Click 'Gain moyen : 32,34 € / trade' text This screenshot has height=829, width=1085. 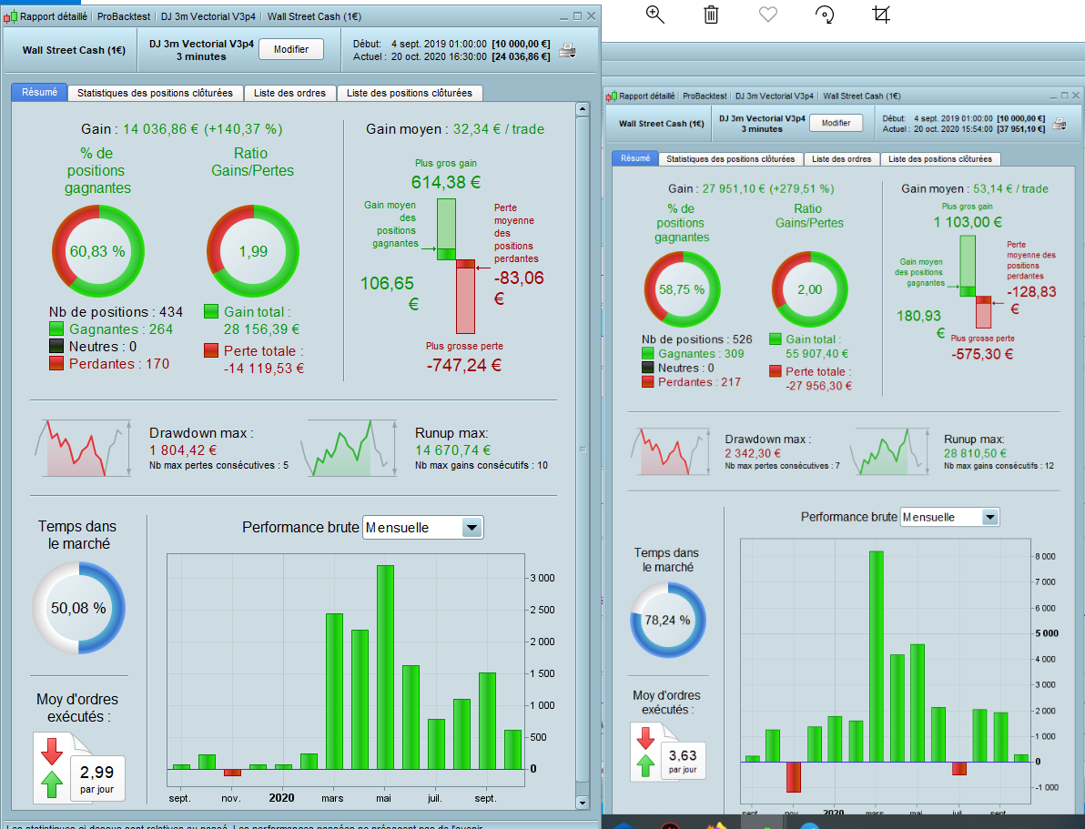(x=455, y=128)
